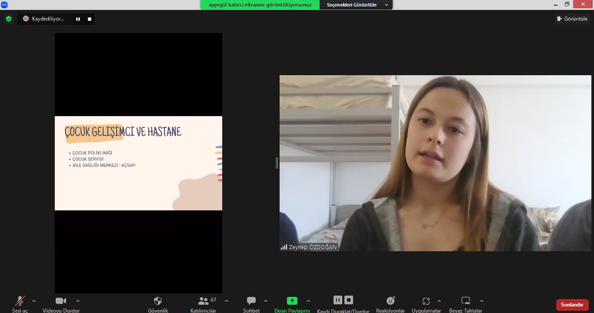Open Uygulamalar apps icon
The width and height of the screenshot is (594, 313).
426,301
